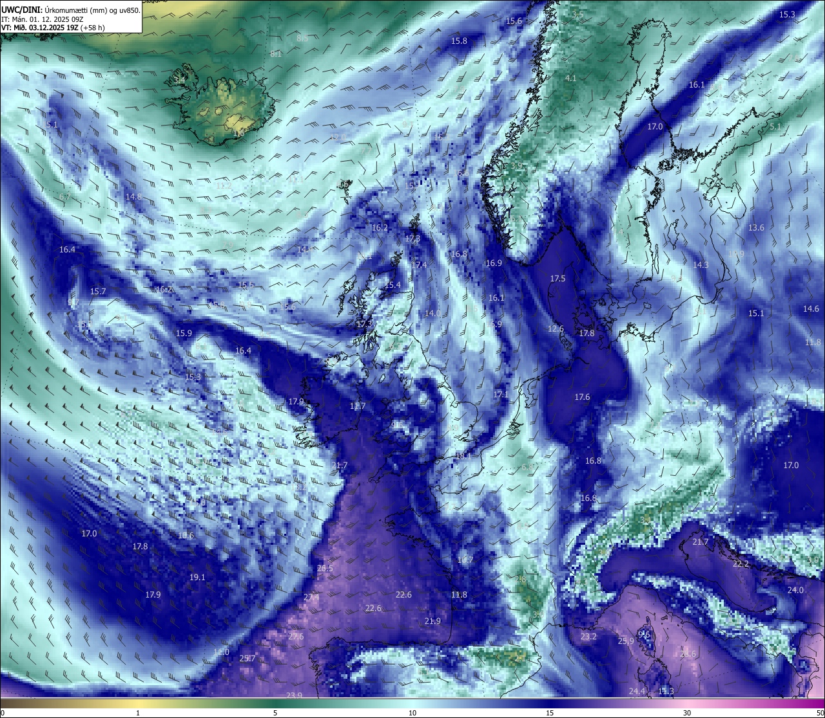Screen dimensions: 825x718
Task: Click the pink color scale segment above 30
Action: 687,703
